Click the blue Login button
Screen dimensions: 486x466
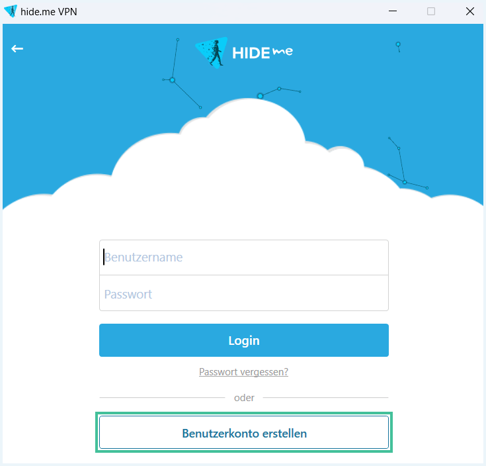click(x=244, y=340)
